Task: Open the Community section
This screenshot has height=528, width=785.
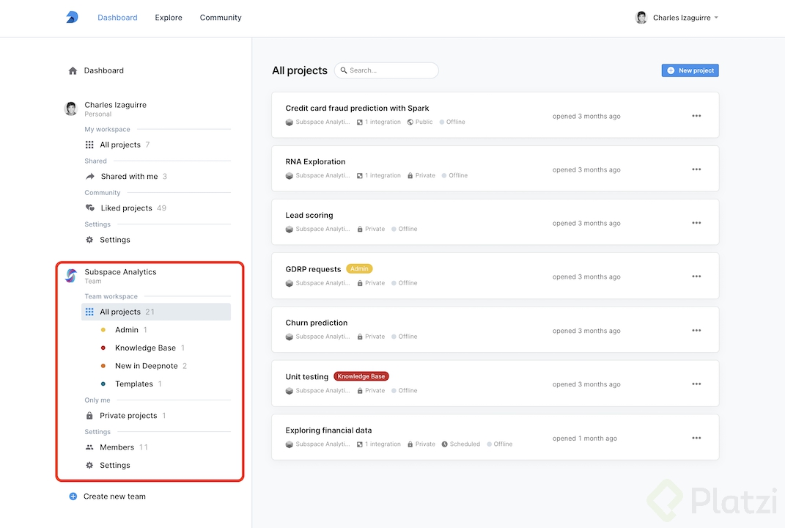Action: tap(220, 17)
